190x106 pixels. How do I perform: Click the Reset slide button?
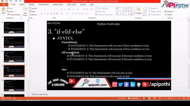coord(32,11)
